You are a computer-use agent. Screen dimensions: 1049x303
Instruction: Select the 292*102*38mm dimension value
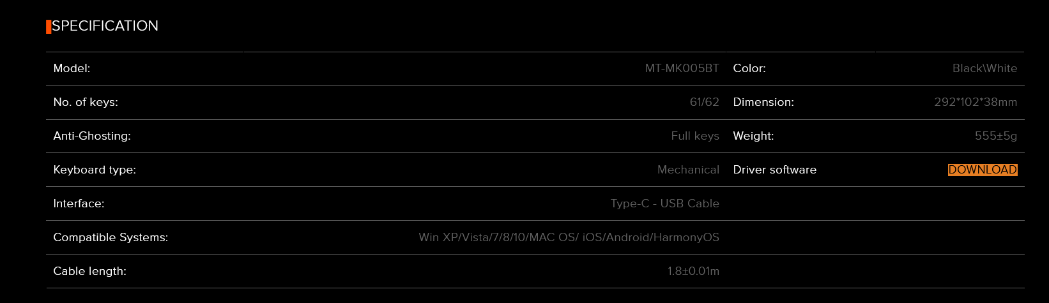(976, 102)
